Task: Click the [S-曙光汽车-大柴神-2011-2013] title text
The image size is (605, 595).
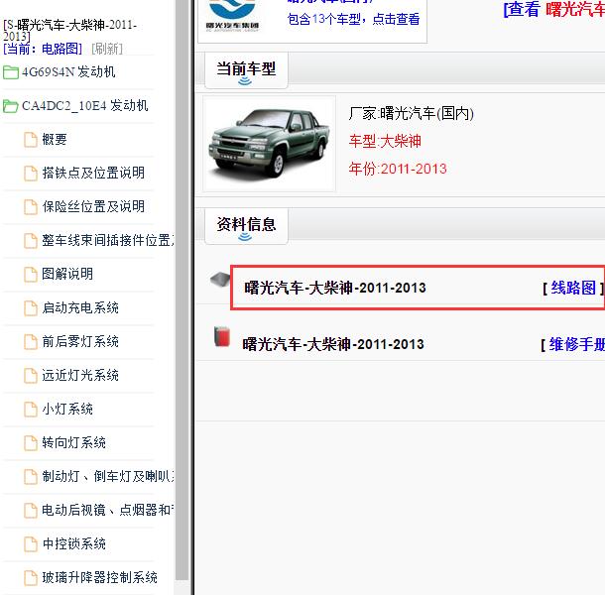Action: pyautogui.click(x=69, y=31)
